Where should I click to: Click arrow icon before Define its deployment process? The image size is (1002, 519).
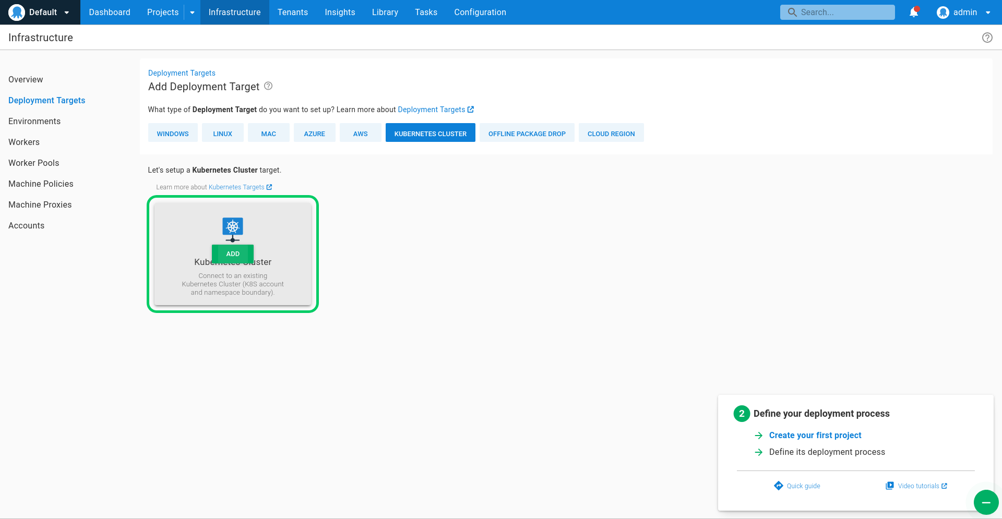759,452
